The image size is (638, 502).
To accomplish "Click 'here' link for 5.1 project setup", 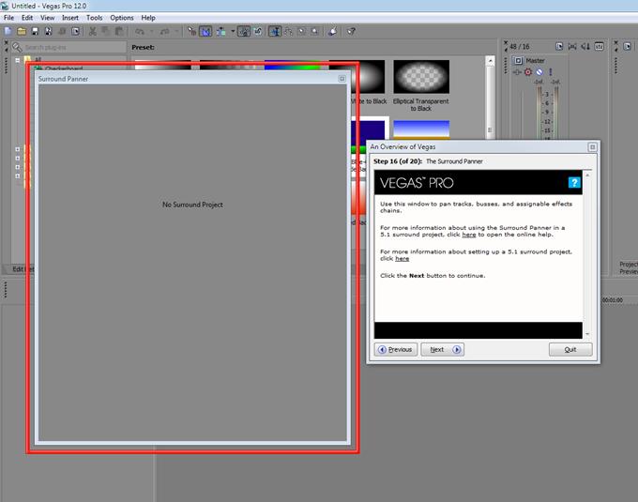I will click(402, 259).
